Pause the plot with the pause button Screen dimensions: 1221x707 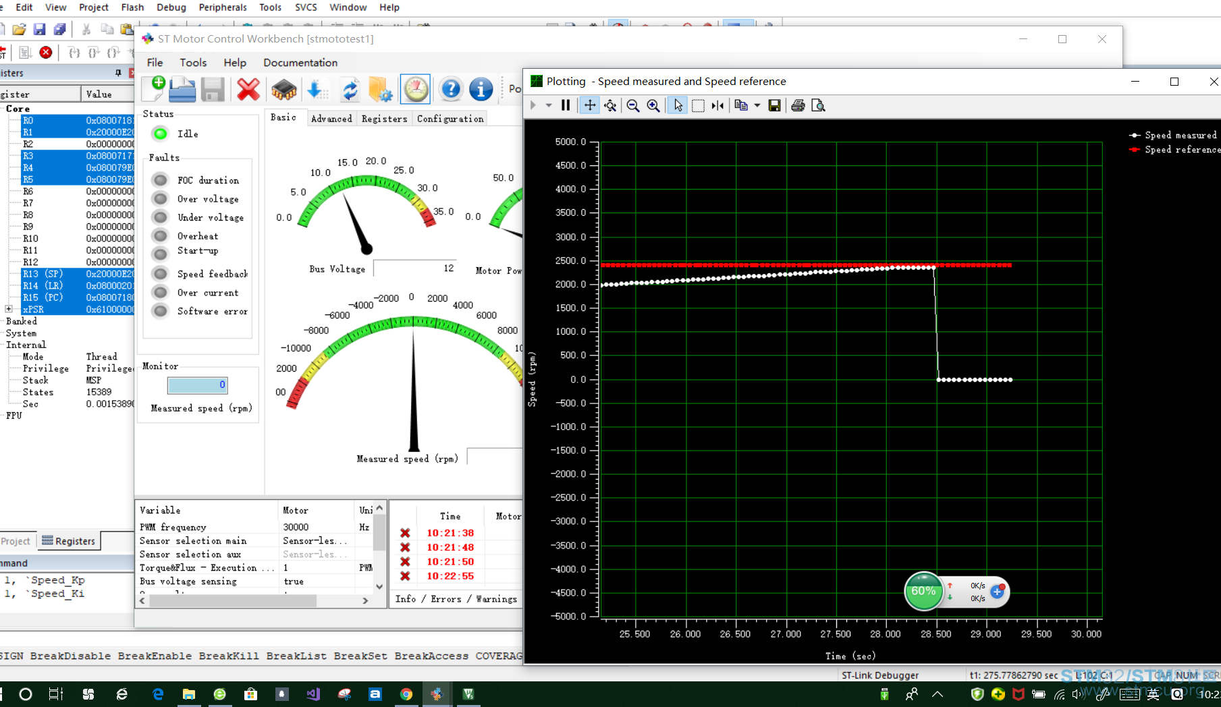point(566,105)
